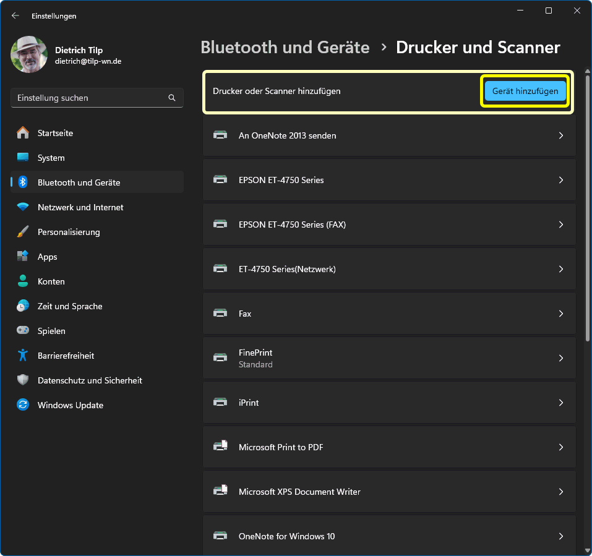Screen dimensions: 592x556
Task: Click the Gerät hinzufügen button
Action: 525,91
